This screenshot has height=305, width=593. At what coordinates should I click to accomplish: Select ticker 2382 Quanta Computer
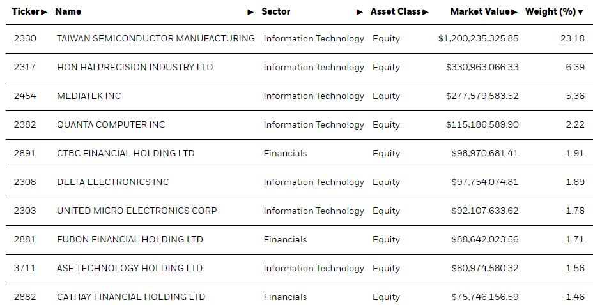tap(25, 124)
